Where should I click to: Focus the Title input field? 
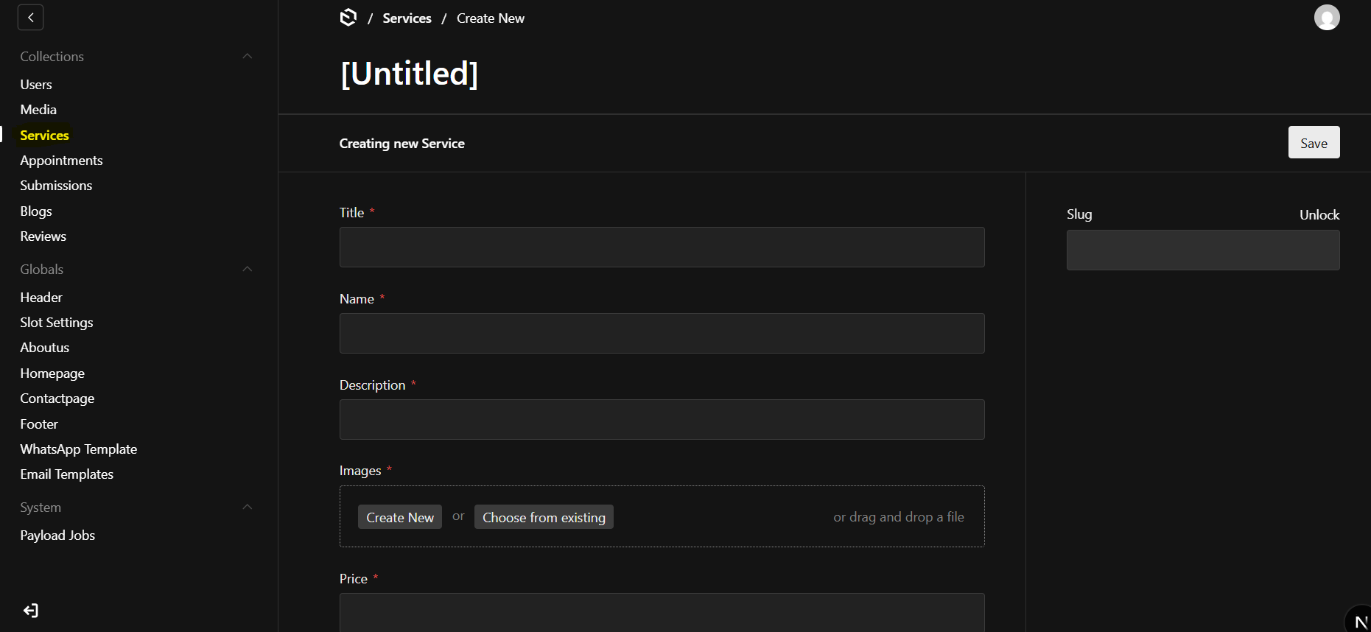[x=662, y=247]
